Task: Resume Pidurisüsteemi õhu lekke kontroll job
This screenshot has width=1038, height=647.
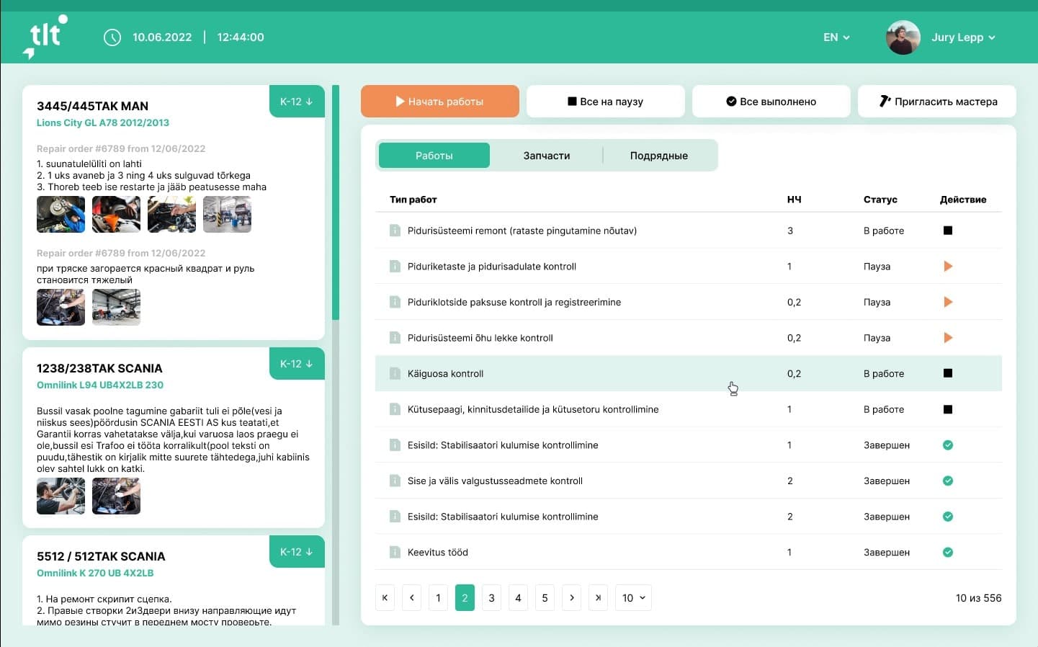Action: (x=948, y=338)
